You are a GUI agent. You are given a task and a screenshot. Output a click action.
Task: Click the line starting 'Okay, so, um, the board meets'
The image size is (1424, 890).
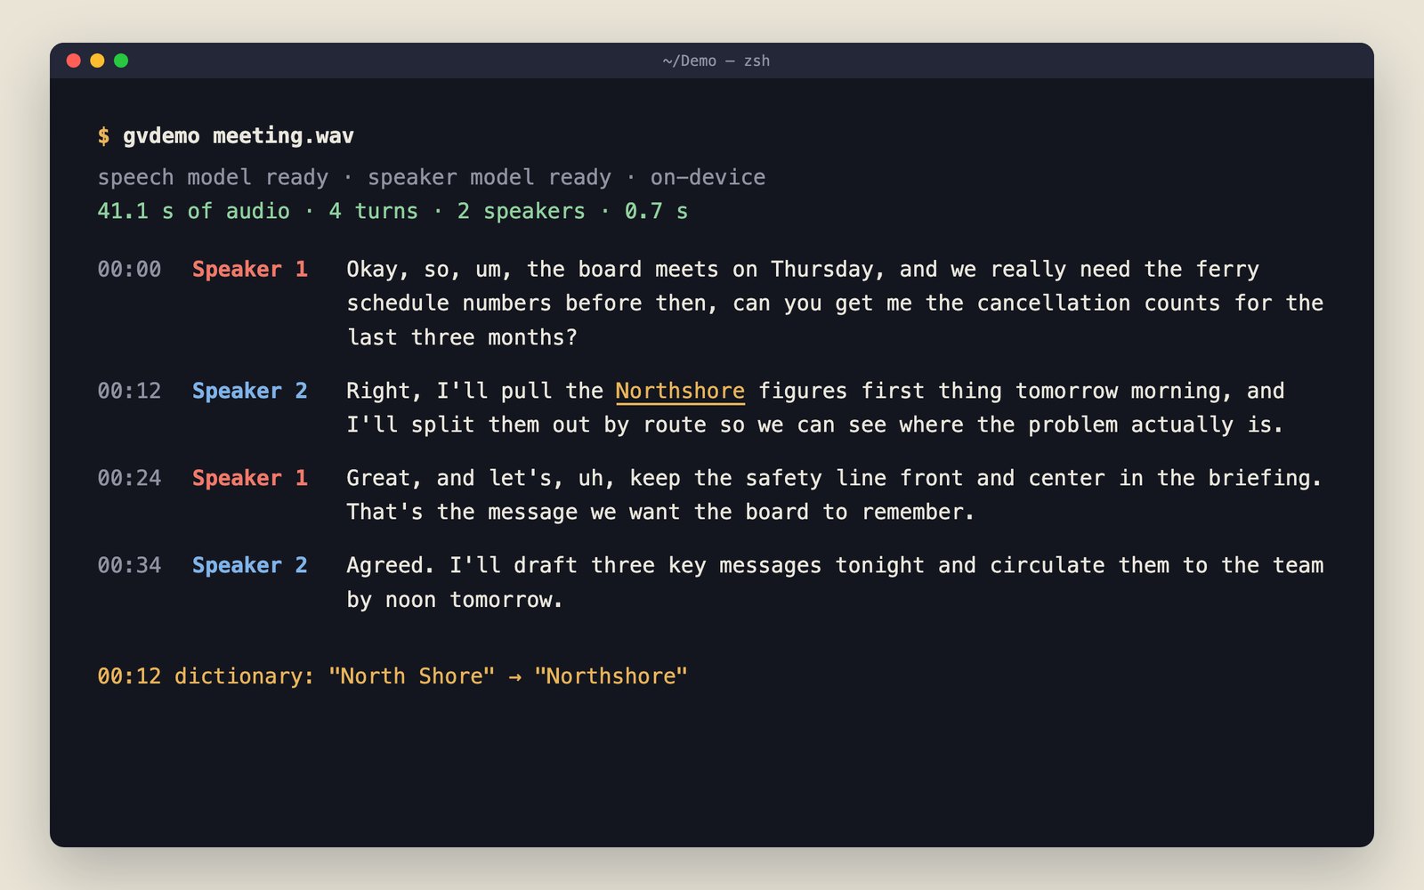coord(803,269)
